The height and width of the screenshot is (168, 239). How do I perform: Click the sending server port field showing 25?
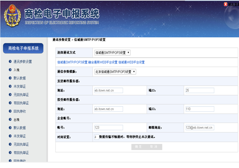click(200, 90)
